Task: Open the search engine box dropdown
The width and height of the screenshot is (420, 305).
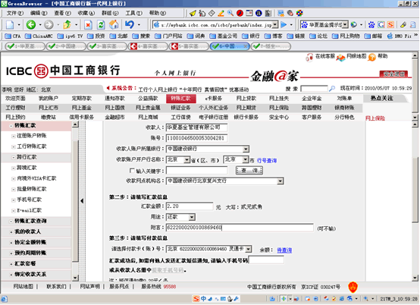Action: coord(345,25)
